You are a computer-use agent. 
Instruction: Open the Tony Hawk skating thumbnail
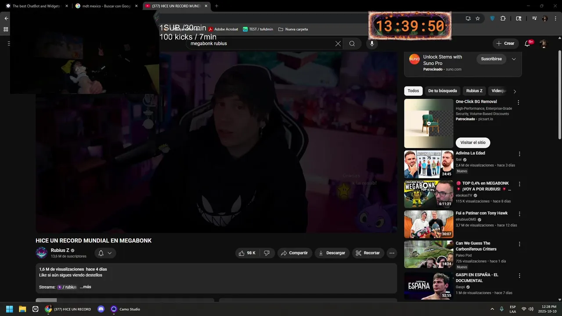[429, 224]
